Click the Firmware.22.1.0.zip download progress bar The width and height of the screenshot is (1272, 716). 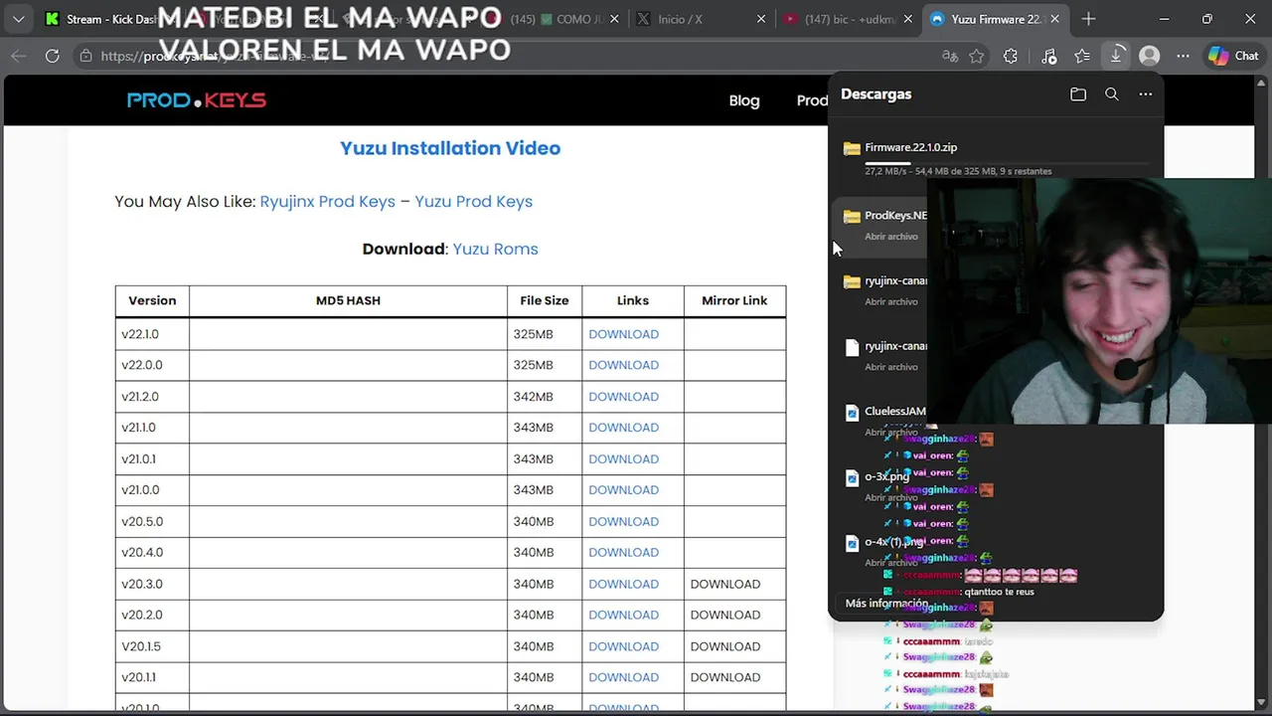1007,162
